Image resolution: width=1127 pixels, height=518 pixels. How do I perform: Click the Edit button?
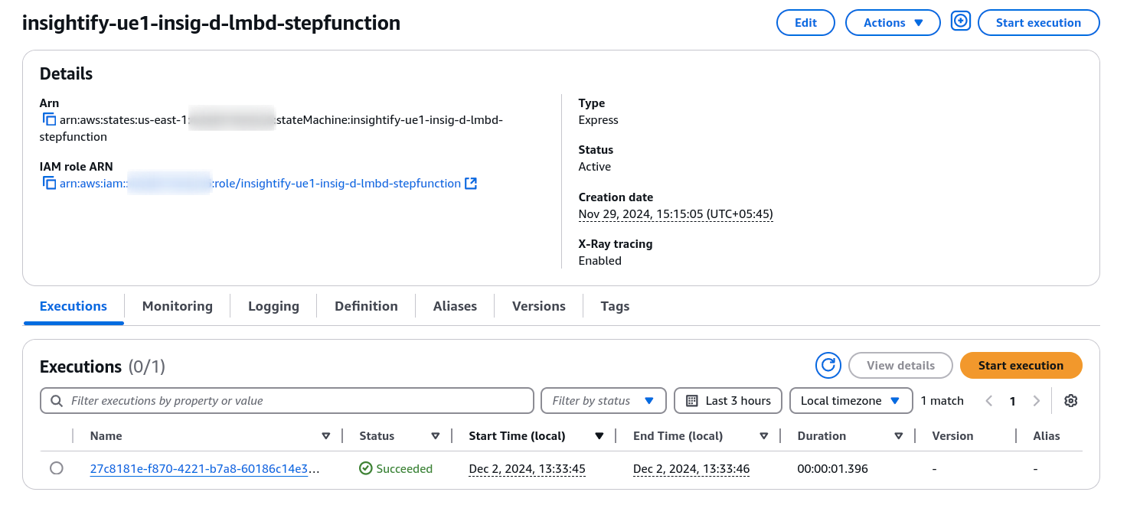(805, 23)
